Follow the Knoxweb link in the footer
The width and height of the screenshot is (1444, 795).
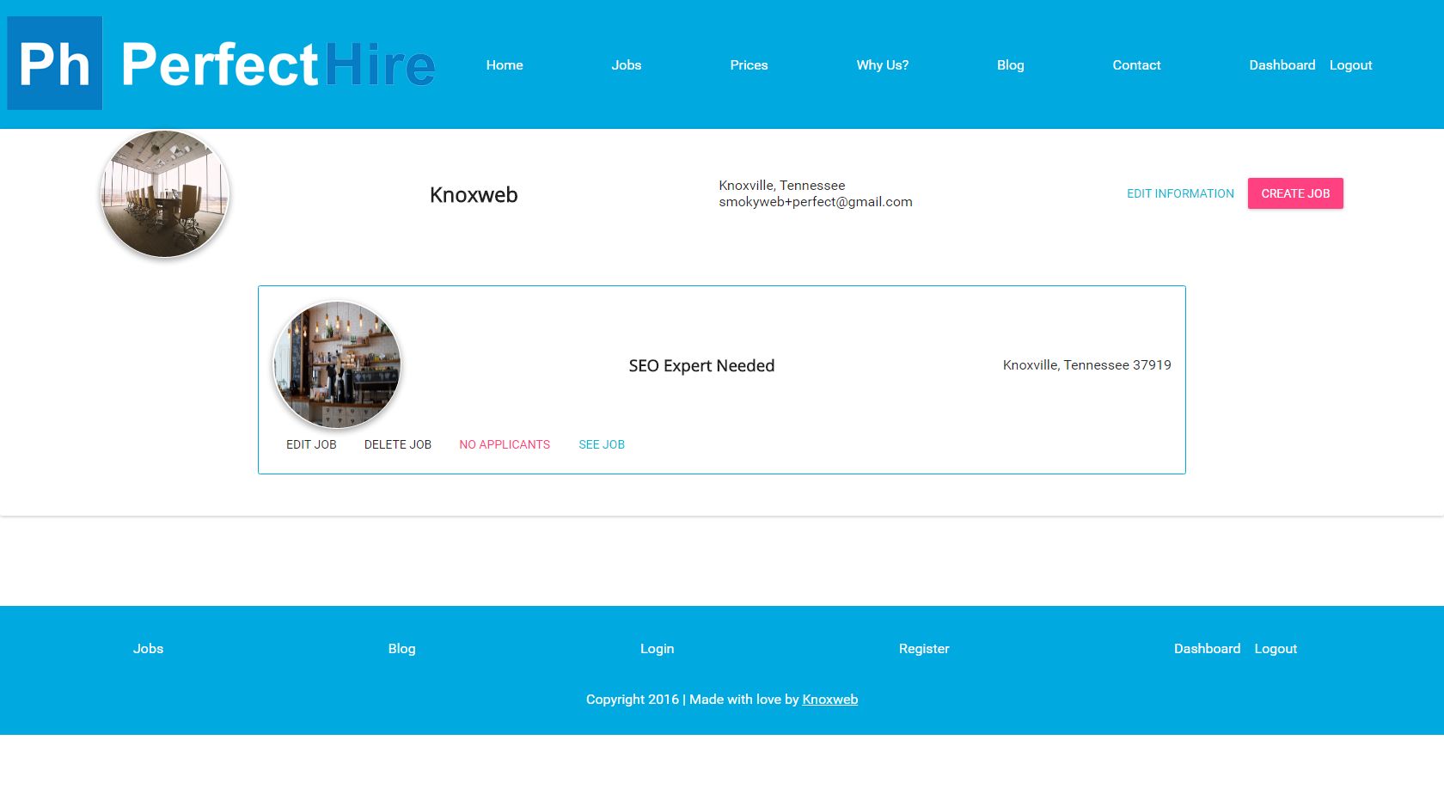pyautogui.click(x=830, y=700)
